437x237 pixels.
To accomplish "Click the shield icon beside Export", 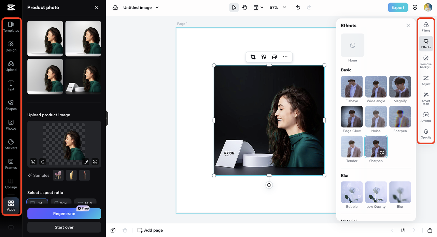I will pos(415,8).
